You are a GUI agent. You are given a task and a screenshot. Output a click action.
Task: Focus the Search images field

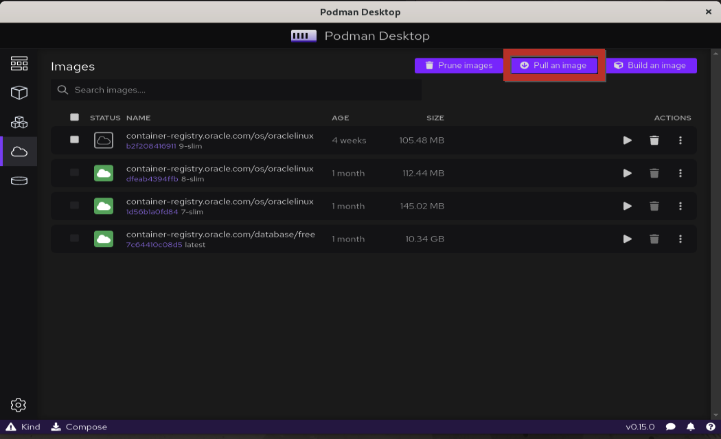point(236,90)
